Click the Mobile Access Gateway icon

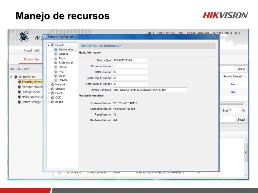pyautogui.click(x=19, y=97)
